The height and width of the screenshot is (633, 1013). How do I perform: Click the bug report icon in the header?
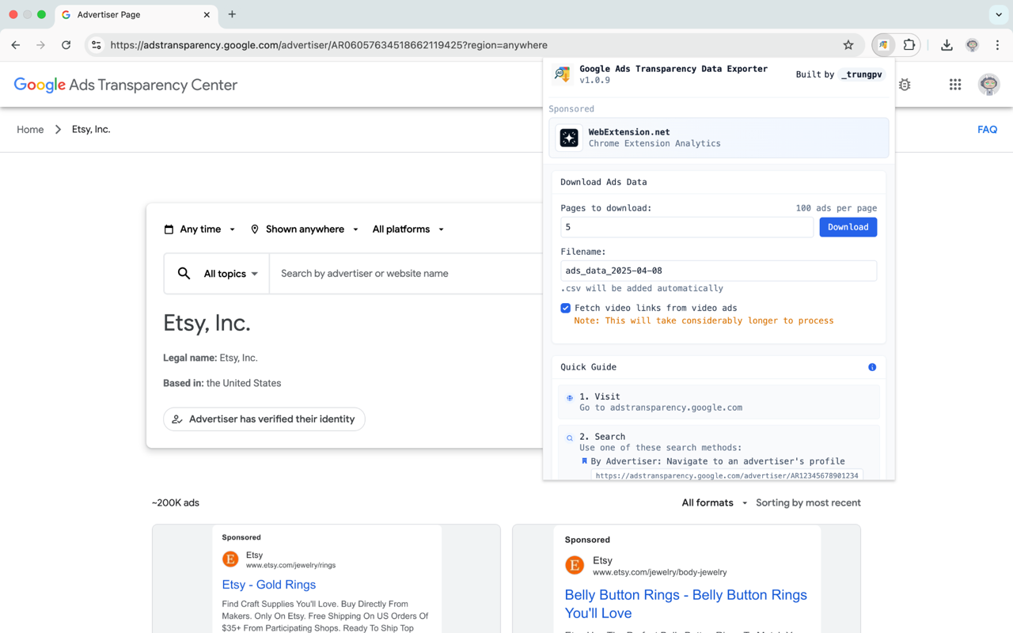click(905, 85)
